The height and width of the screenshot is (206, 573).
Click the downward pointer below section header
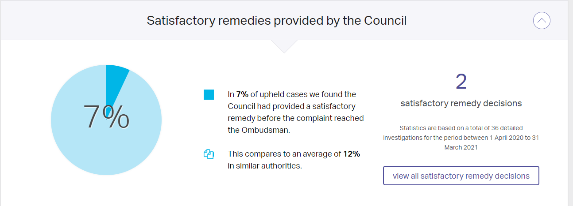tap(284, 46)
